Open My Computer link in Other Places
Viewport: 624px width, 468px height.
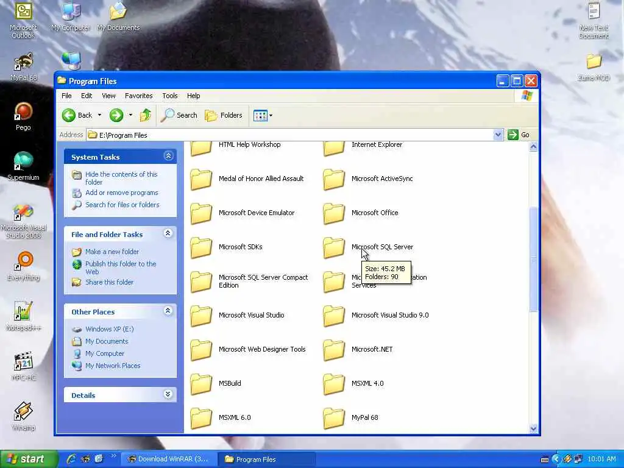point(105,353)
